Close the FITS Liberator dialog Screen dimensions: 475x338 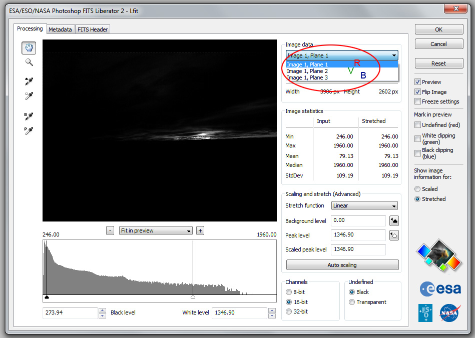tap(455, 8)
